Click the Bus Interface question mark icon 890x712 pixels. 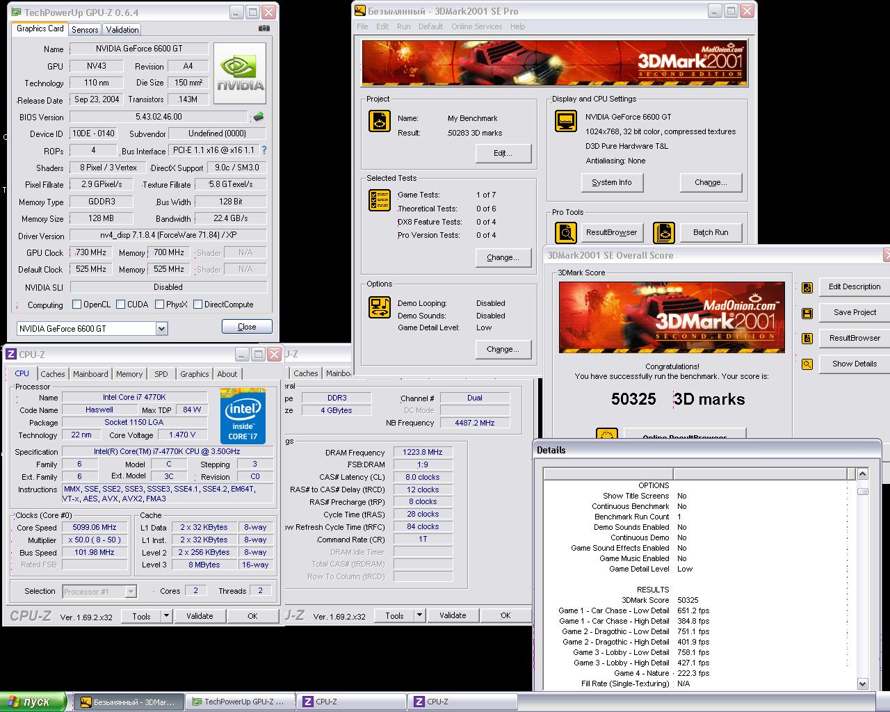pyautogui.click(x=264, y=150)
